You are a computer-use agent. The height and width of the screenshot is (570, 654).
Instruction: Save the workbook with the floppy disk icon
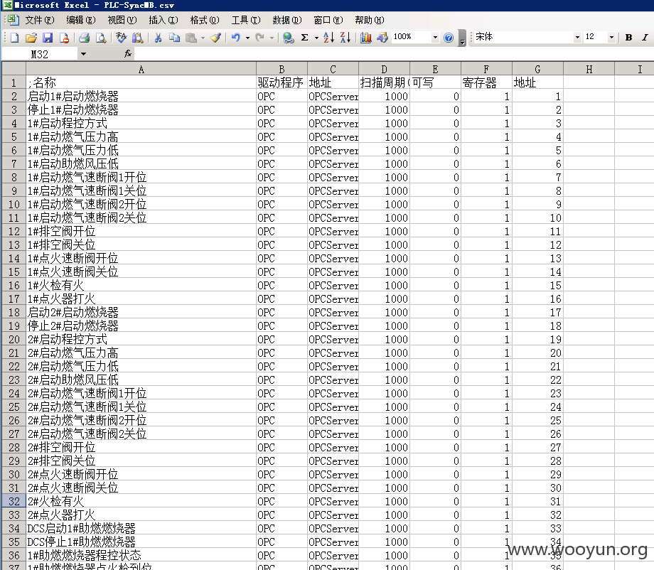[48, 38]
